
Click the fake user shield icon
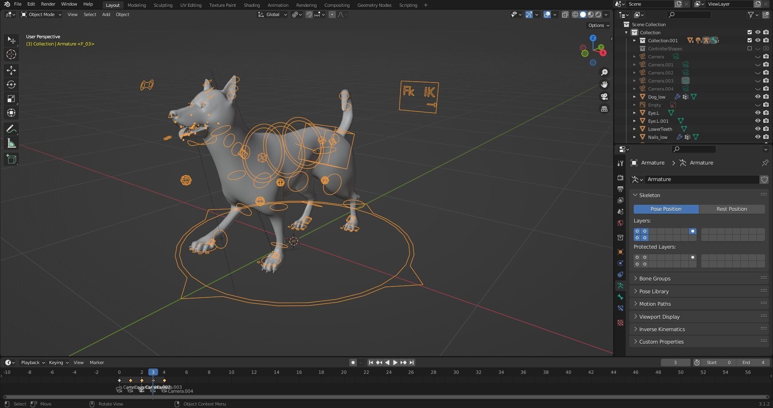[764, 179]
